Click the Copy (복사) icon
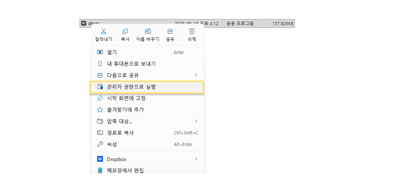The width and height of the screenshot is (397, 193). tap(125, 32)
